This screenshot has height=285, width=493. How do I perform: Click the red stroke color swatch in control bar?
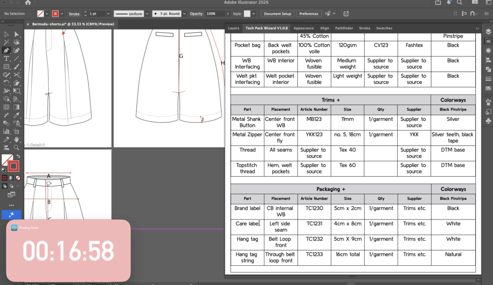click(56, 14)
